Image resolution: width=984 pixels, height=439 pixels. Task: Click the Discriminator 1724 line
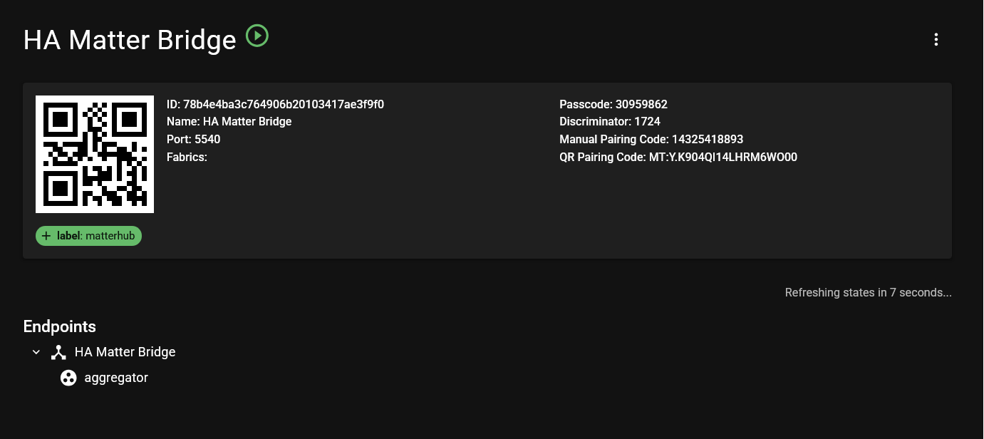coord(609,122)
